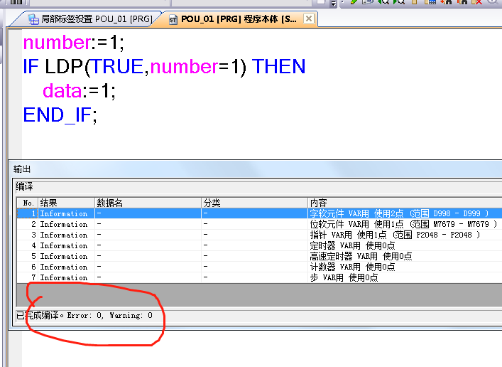Select the 计数器 VAR用 row
Image resolution: width=502 pixels, height=367 pixels.
352,267
